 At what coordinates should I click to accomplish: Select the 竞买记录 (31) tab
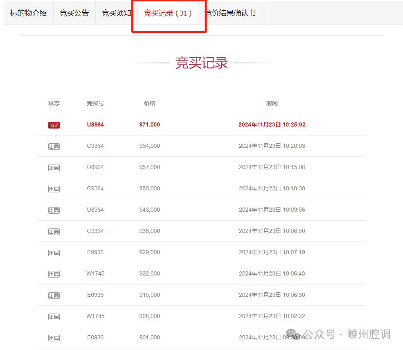click(168, 13)
